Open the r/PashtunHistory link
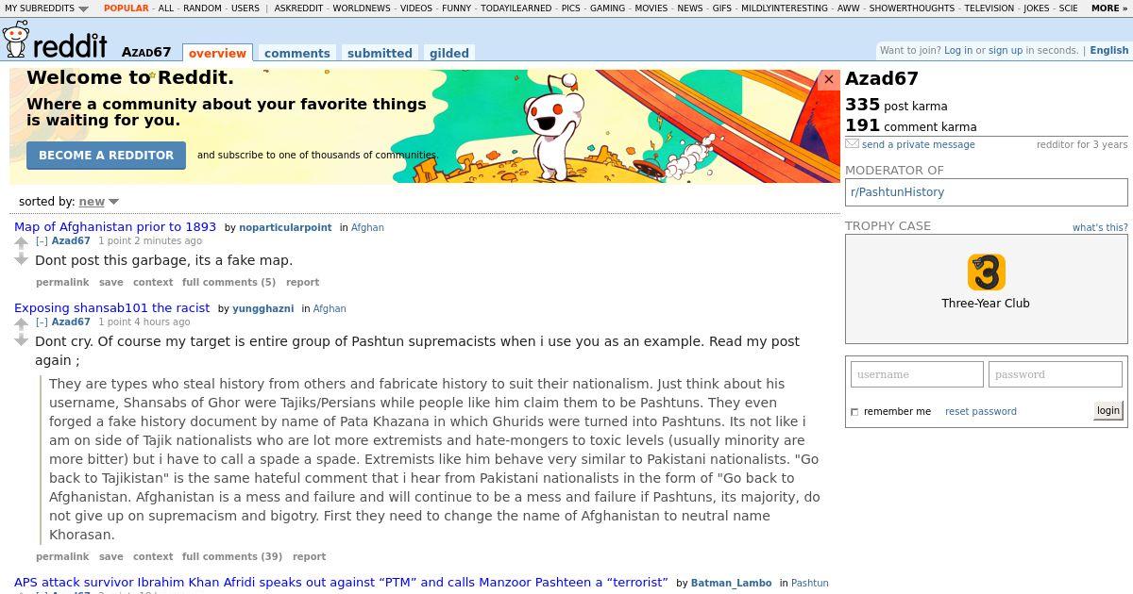 (x=897, y=192)
